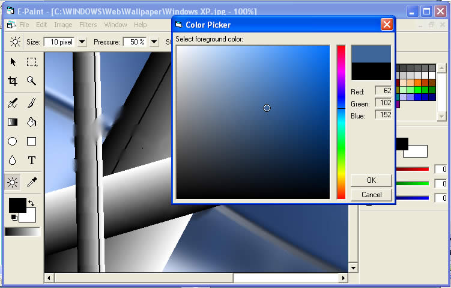Select the Rectangle shape tool
The width and height of the screenshot is (451, 288).
pyautogui.click(x=32, y=141)
